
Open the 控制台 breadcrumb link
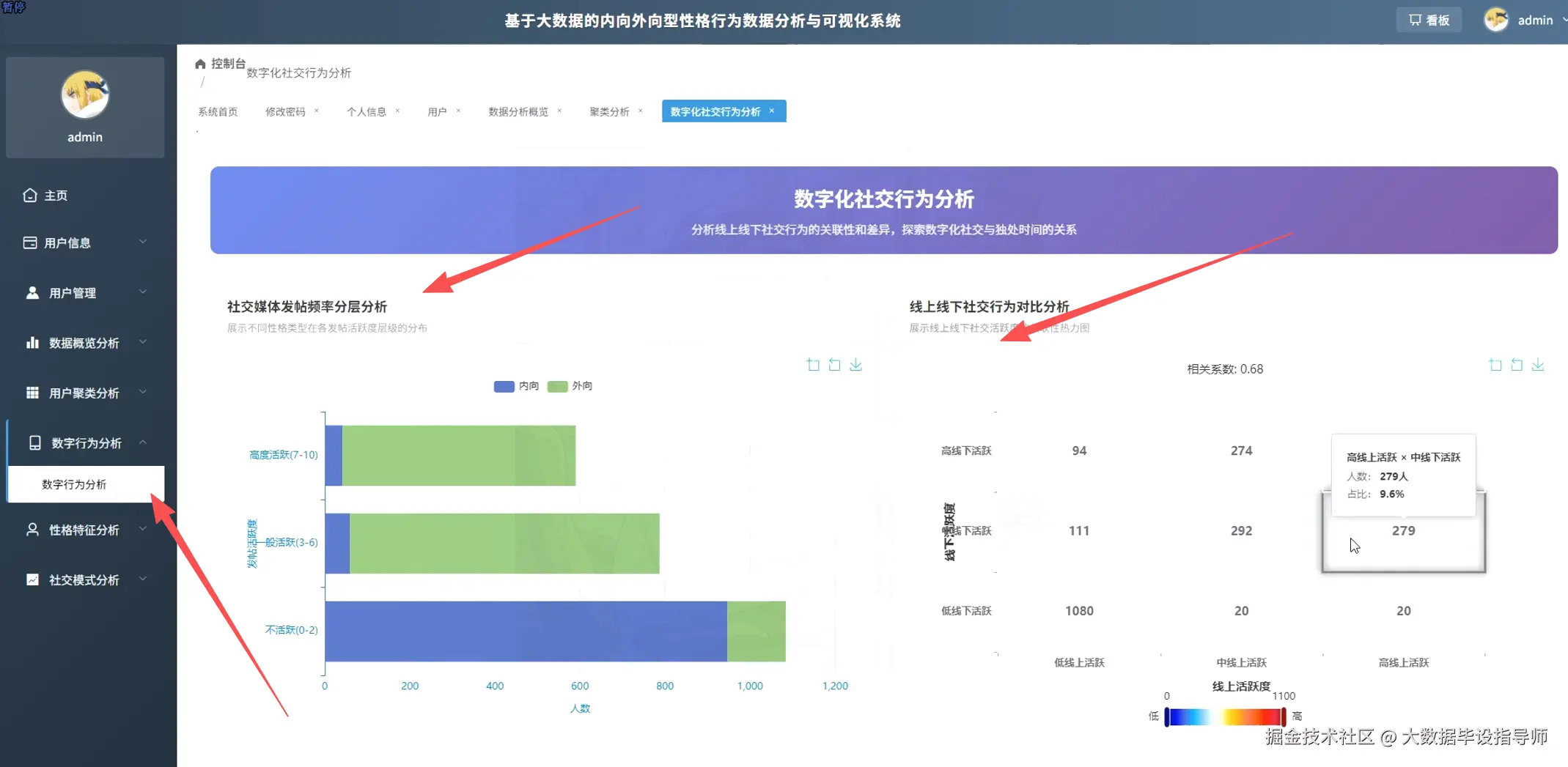[227, 63]
